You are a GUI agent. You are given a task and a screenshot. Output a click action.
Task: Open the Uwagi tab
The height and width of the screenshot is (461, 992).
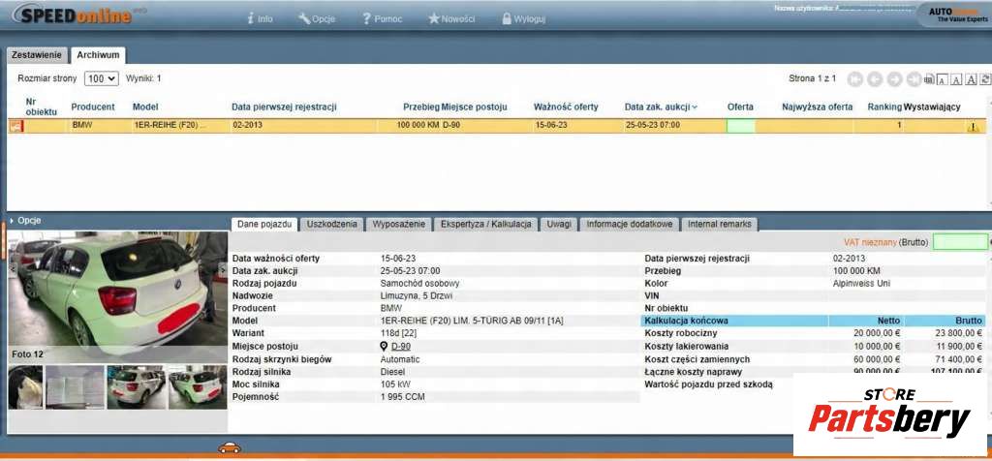pos(559,224)
